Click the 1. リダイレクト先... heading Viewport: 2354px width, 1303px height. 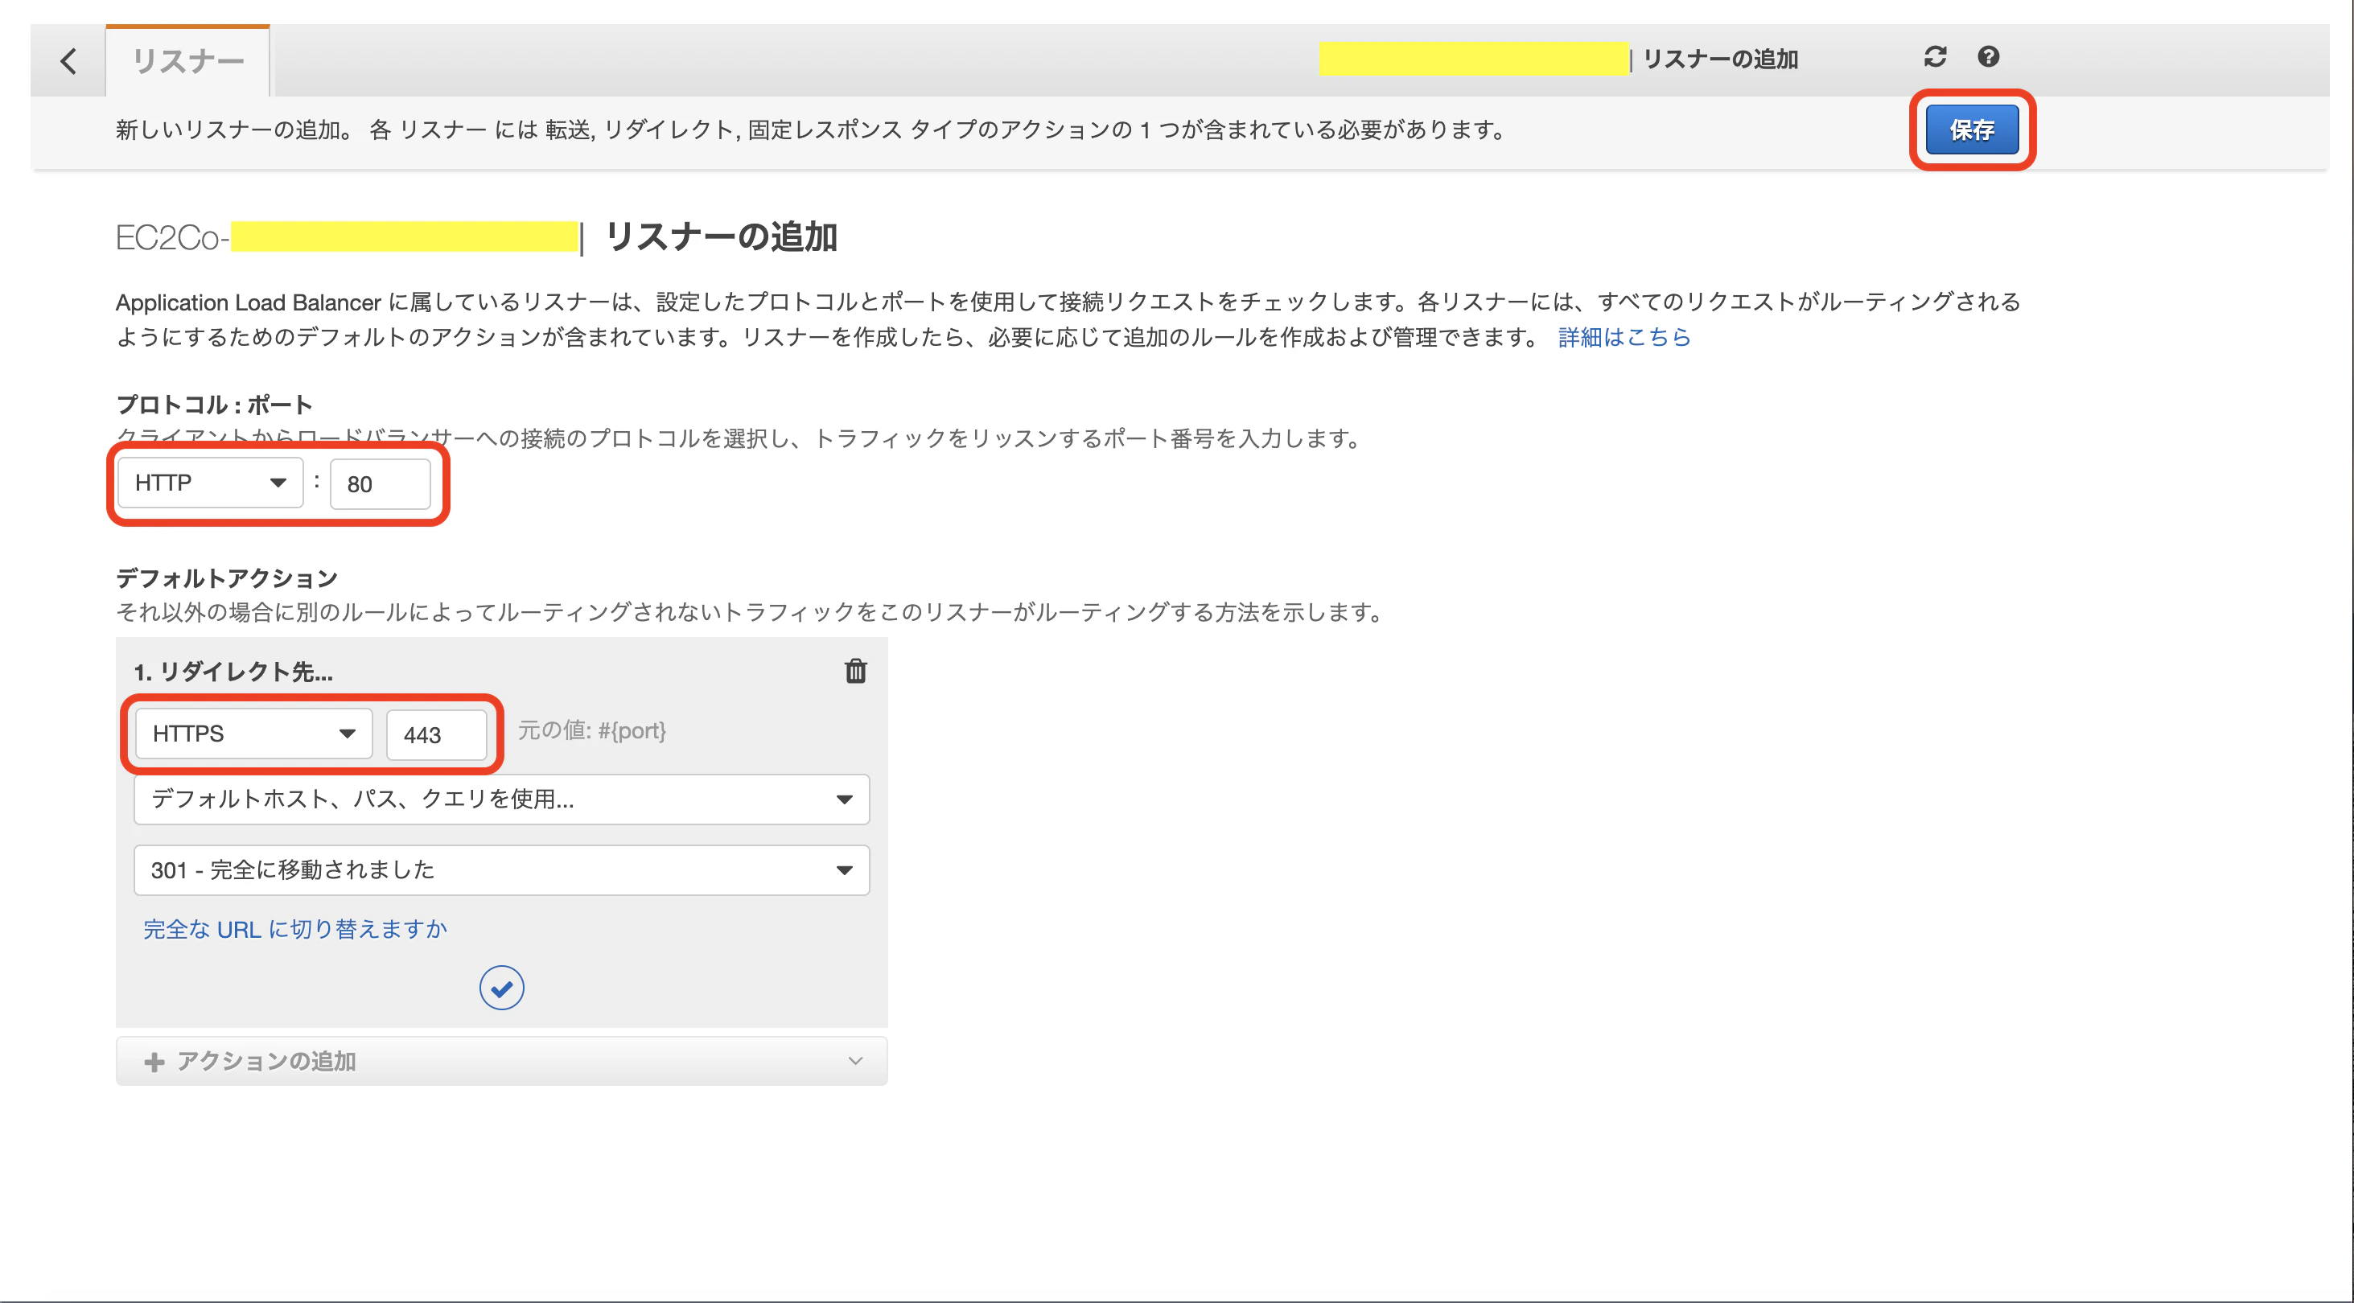tap(233, 672)
